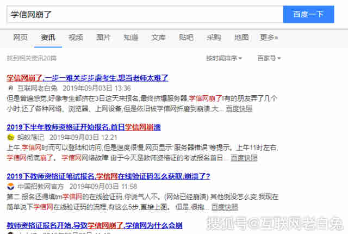Open the 知道 tab

tap(131, 38)
